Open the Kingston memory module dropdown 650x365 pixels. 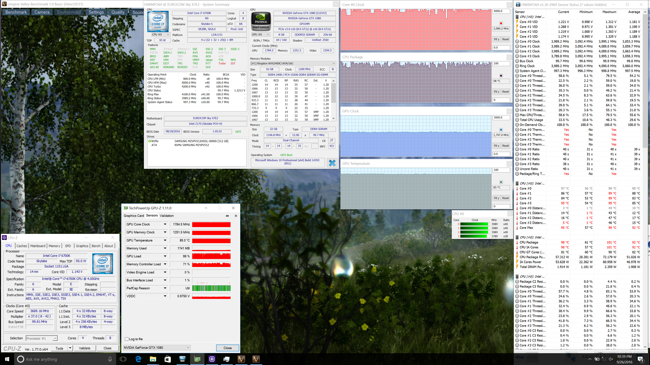click(293, 63)
